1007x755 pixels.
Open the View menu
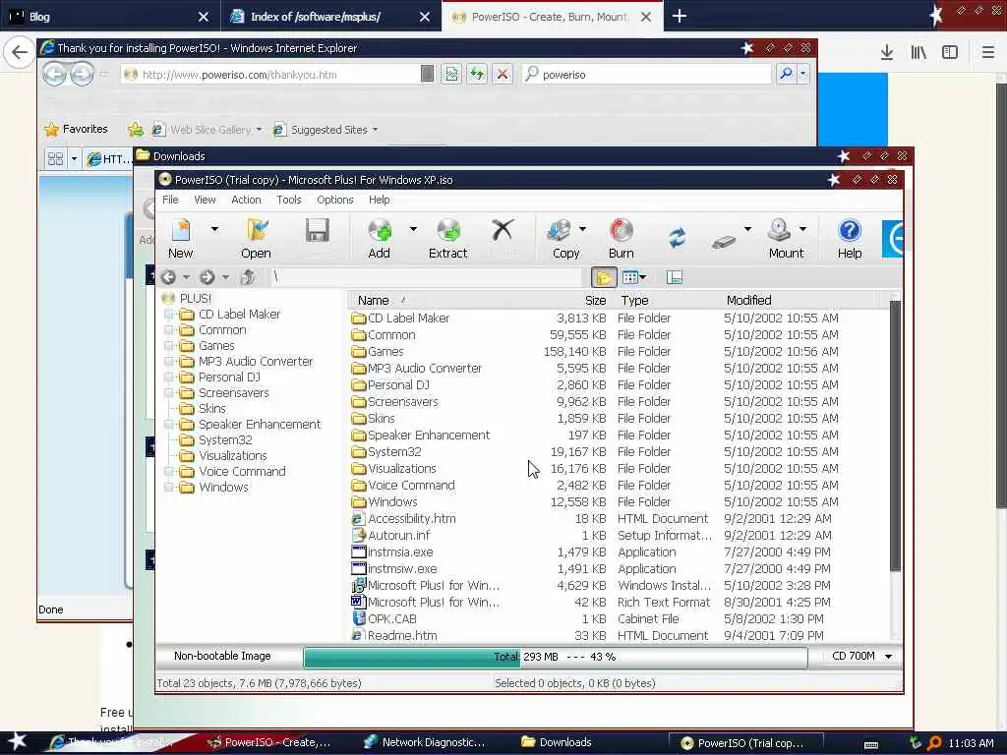coord(205,200)
